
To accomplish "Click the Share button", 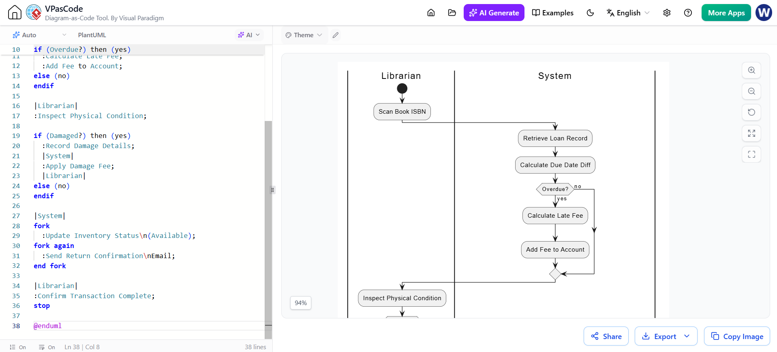I will 606,336.
